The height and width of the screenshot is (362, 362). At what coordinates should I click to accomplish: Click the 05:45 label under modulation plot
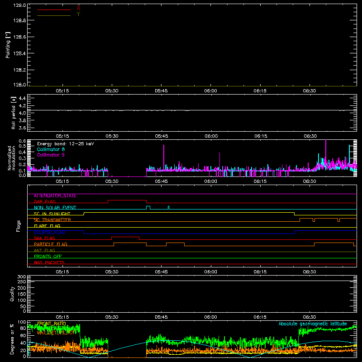[161, 181]
